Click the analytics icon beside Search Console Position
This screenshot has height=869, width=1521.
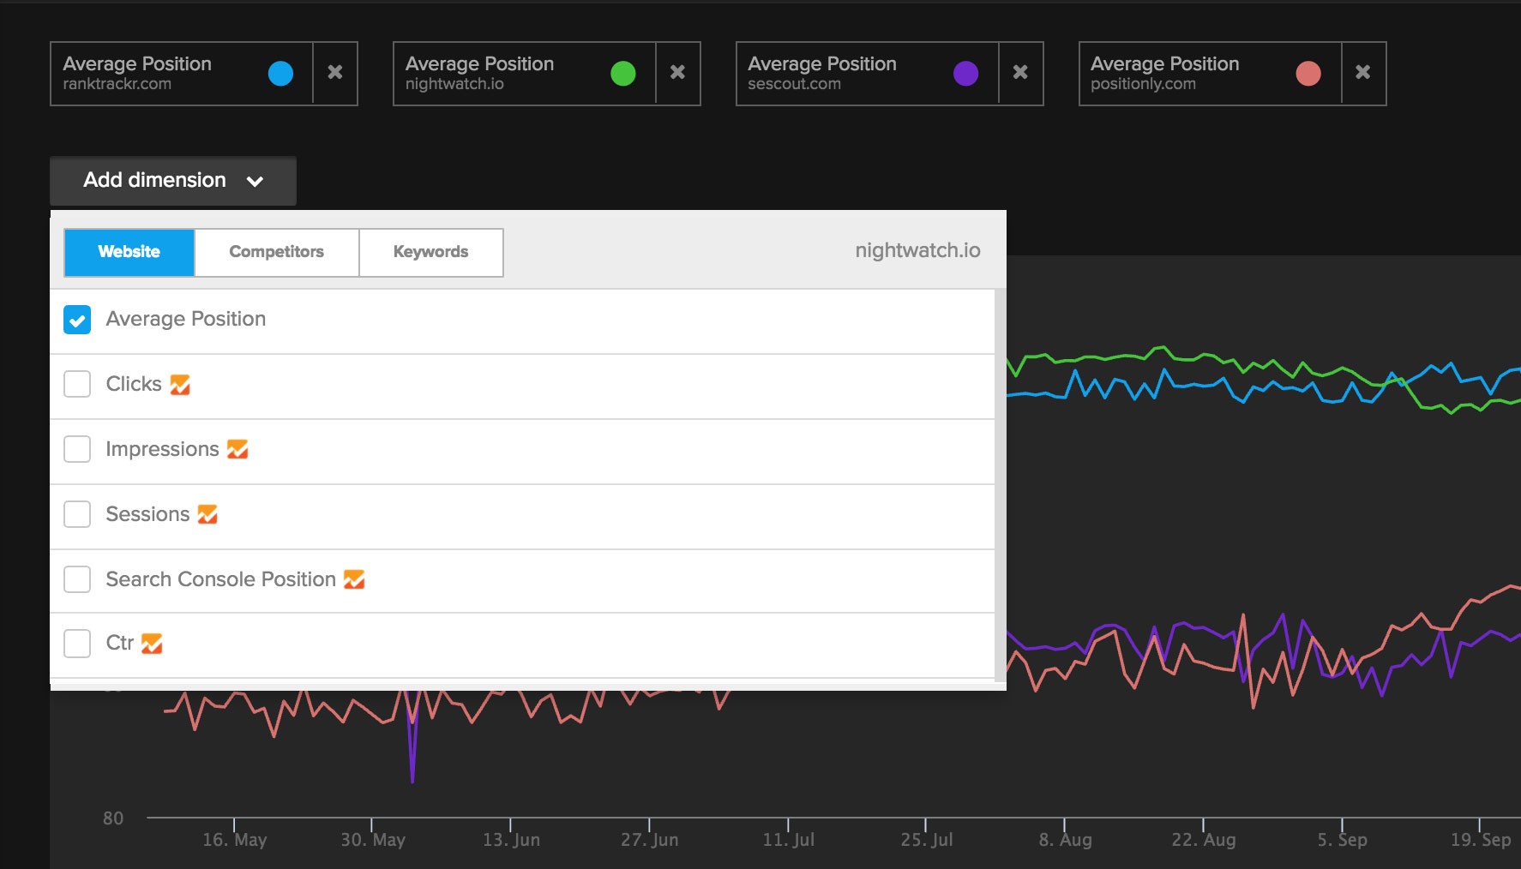point(354,579)
